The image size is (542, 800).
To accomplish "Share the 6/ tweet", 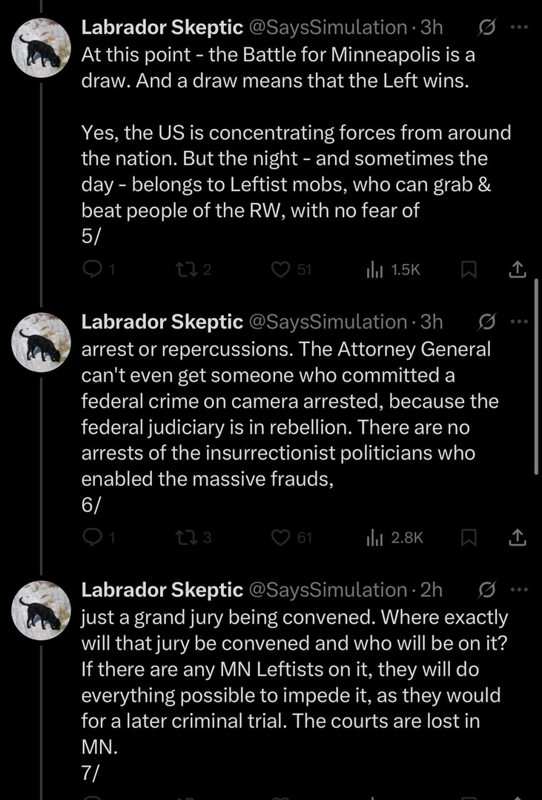I will pos(518,538).
